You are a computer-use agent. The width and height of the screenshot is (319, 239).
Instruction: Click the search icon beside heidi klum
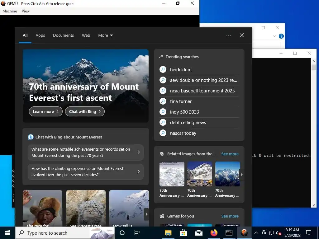163,69
